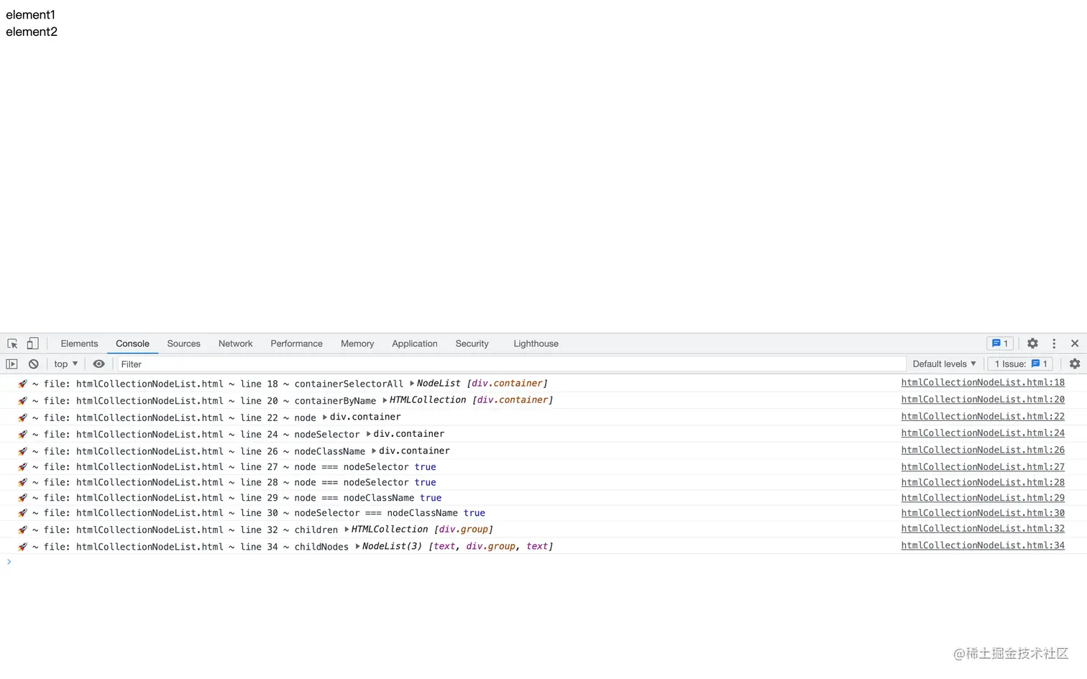Open the Network tab
Screen dimensions: 1087x679
pyautogui.click(x=235, y=343)
